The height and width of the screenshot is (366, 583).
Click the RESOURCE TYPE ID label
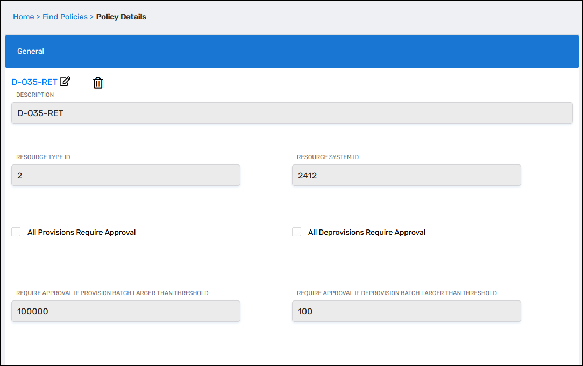(x=43, y=157)
